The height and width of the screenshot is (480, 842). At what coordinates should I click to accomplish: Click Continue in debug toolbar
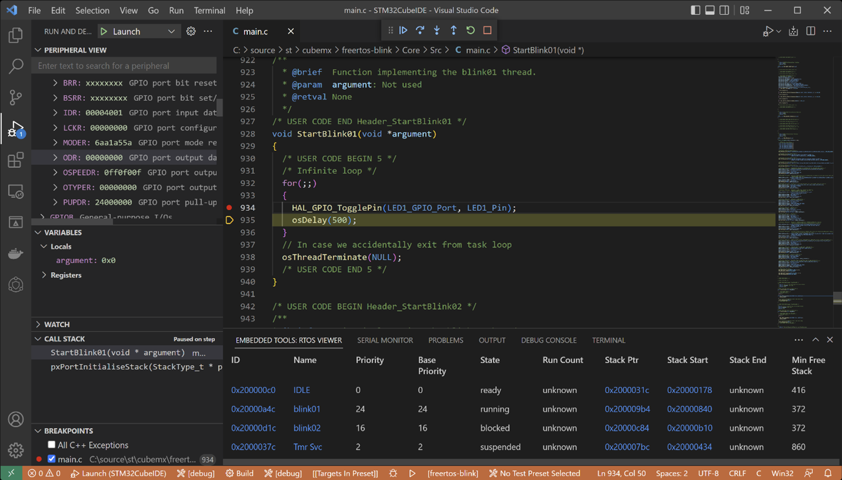pyautogui.click(x=403, y=30)
